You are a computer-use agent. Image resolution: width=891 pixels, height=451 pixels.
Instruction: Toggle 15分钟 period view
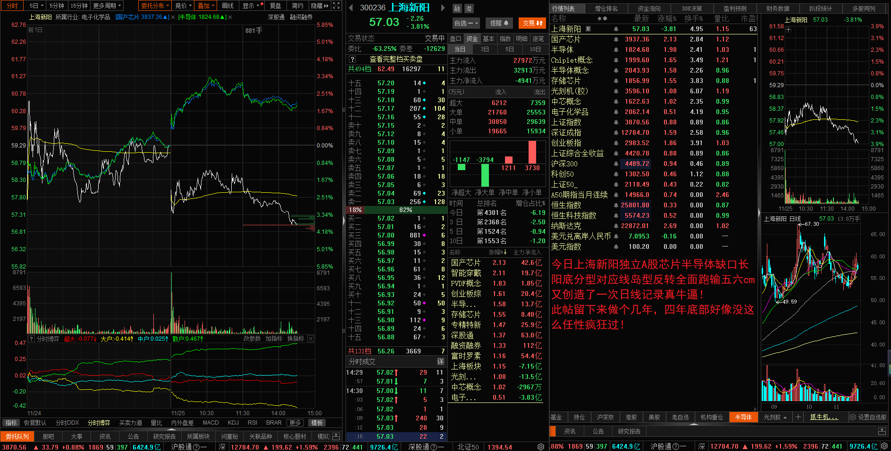79,6
